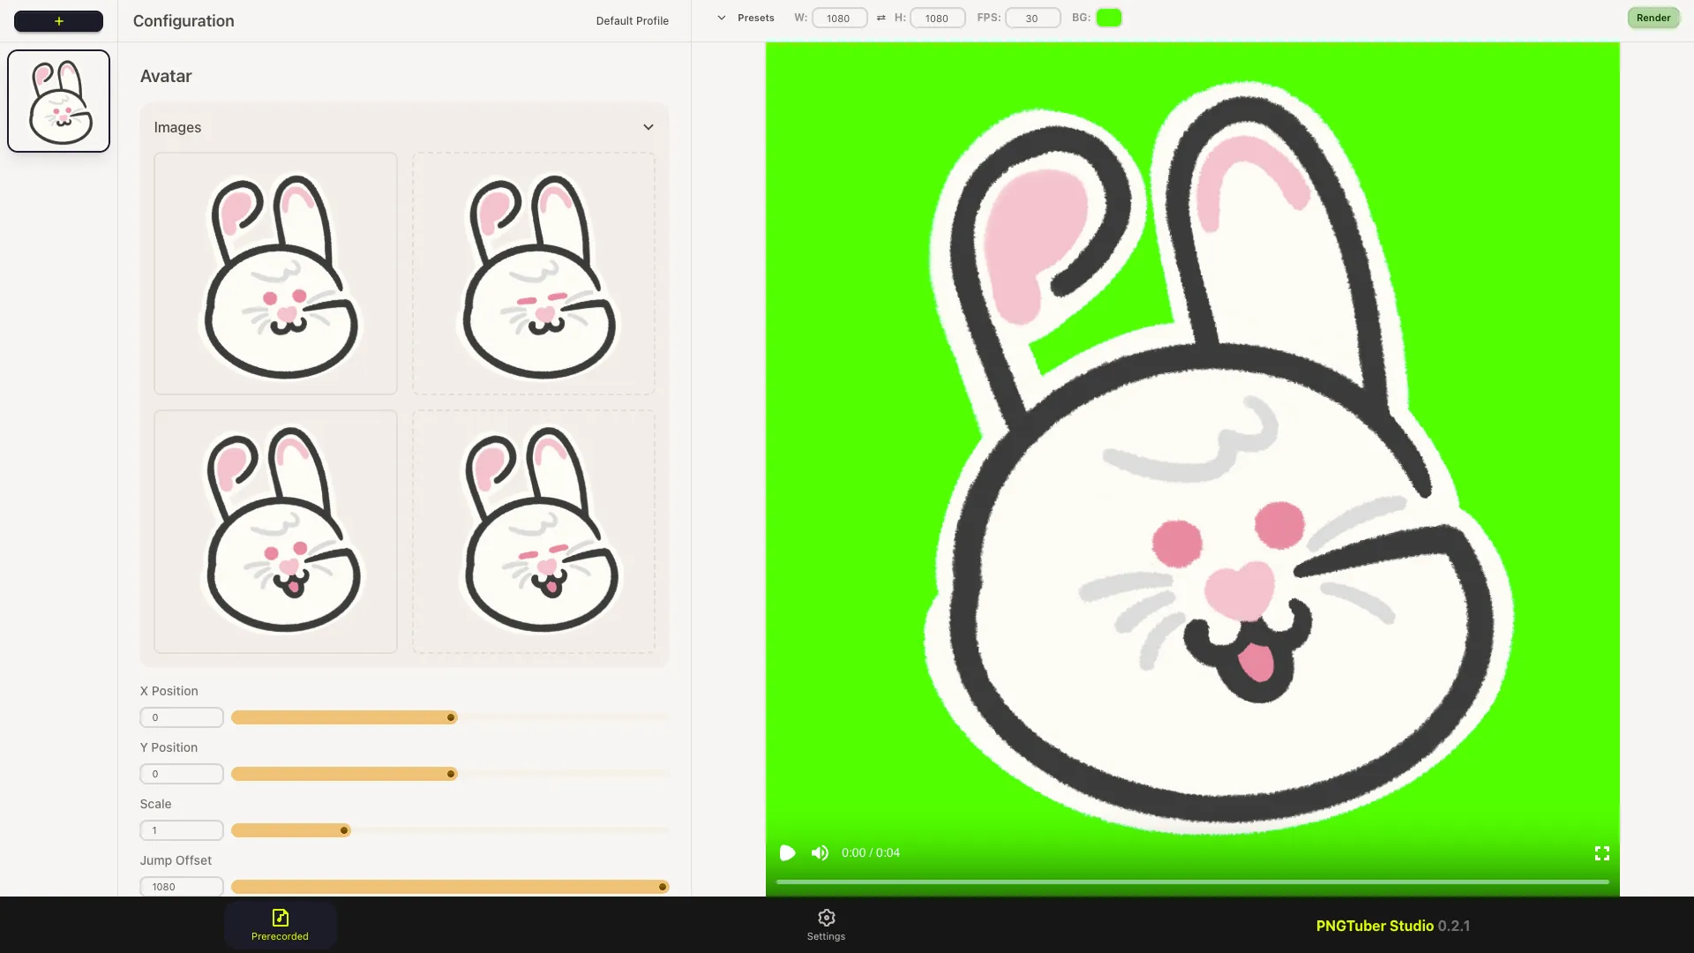Open the Default Profile selector

[x=632, y=20]
